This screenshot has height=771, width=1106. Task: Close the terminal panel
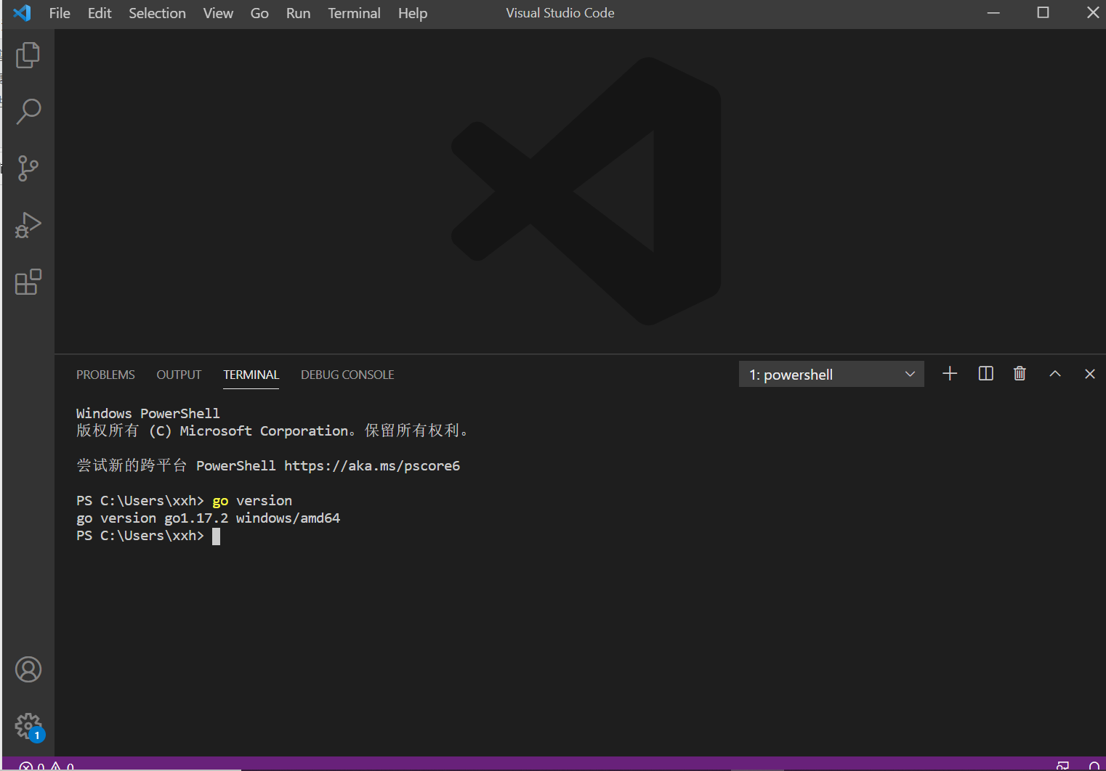pyautogui.click(x=1089, y=374)
